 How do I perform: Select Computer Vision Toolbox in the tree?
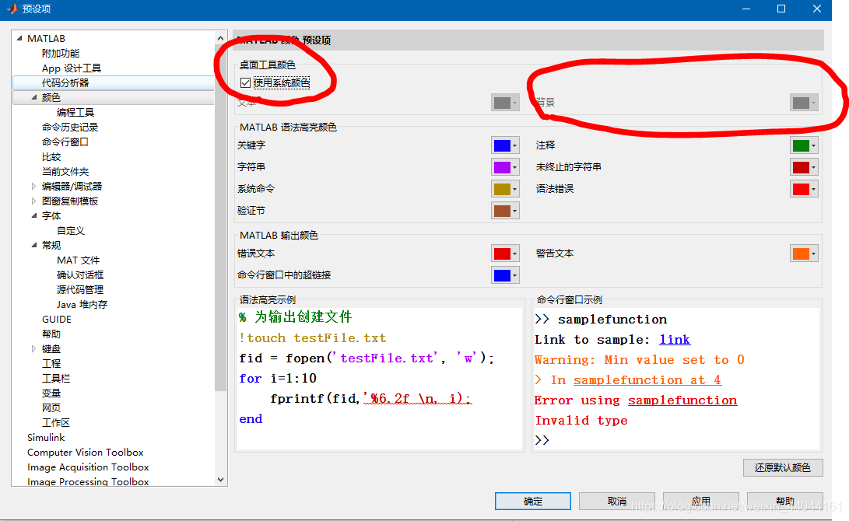coord(86,453)
